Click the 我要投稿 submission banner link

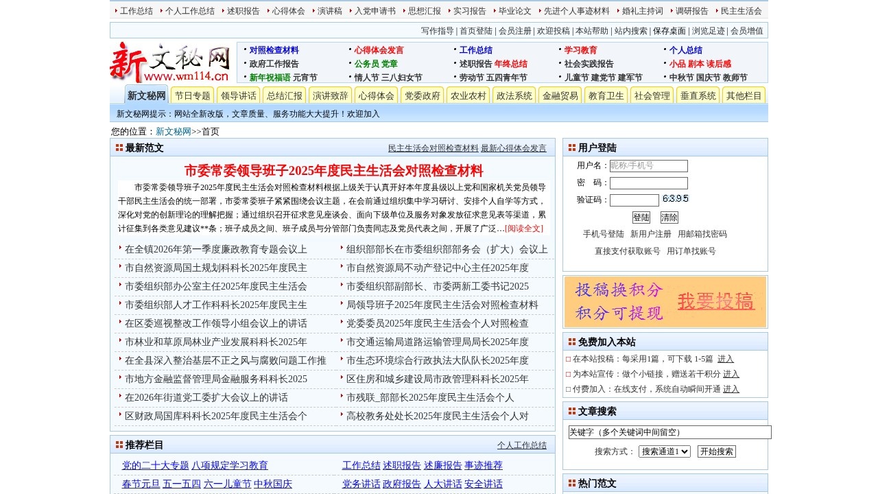click(x=716, y=302)
